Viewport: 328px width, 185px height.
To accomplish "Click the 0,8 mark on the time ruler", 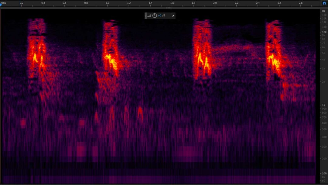I will point(86,3).
